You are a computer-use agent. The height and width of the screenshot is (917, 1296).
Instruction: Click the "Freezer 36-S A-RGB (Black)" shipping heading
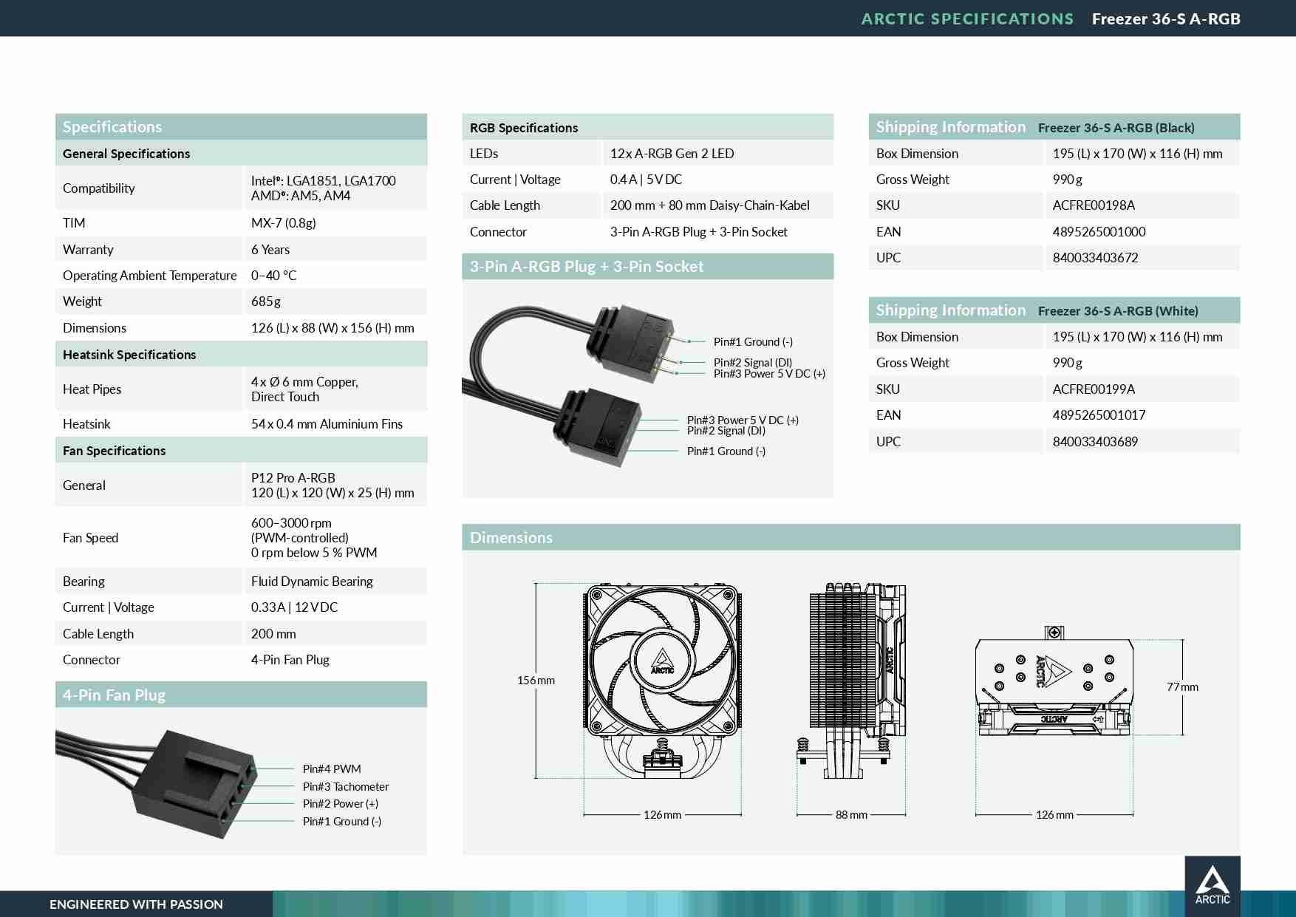[x=1116, y=128]
